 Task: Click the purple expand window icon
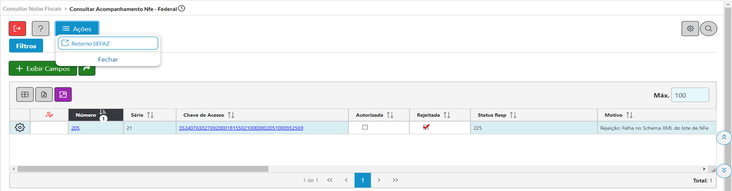63,95
